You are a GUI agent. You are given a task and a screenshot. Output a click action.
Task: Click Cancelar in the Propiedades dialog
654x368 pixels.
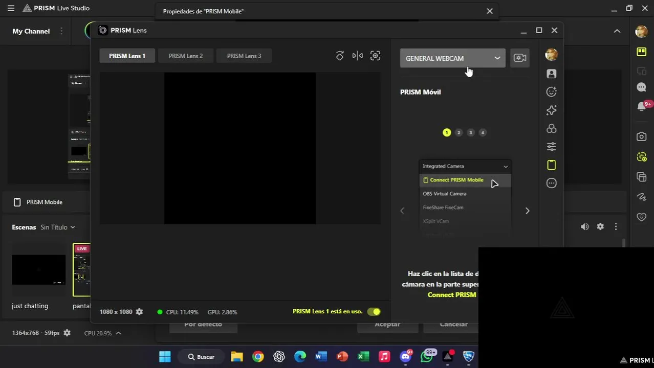pos(453,324)
